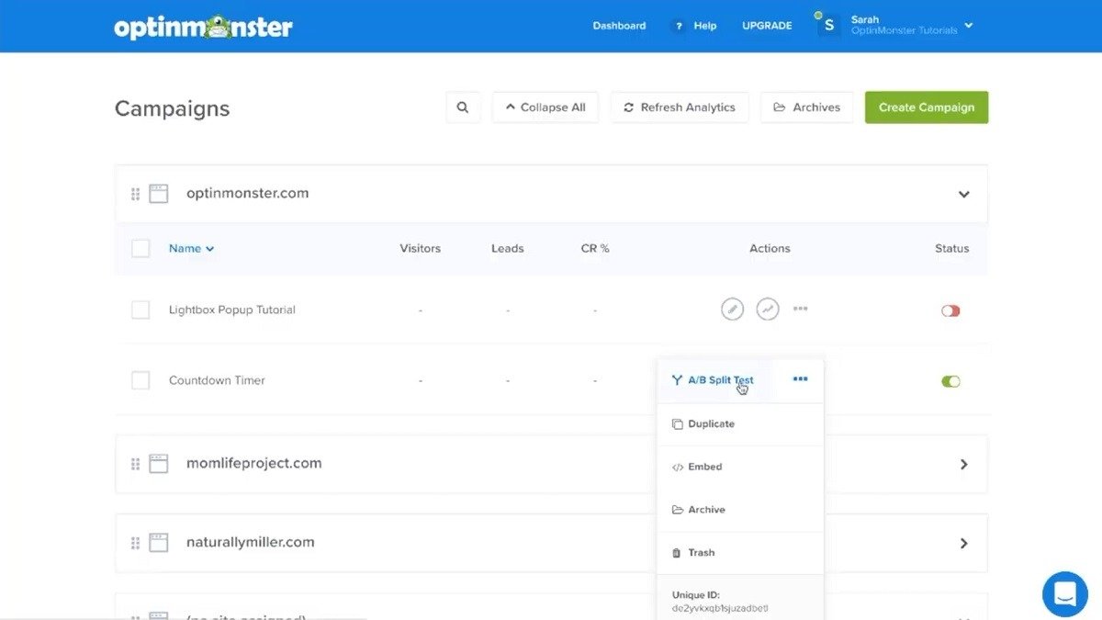Click the Visitors column header
Screen dimensions: 1102x620
coord(421,248)
